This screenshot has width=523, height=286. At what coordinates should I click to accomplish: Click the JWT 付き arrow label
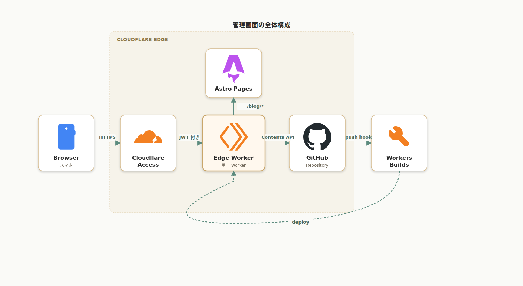click(x=189, y=137)
